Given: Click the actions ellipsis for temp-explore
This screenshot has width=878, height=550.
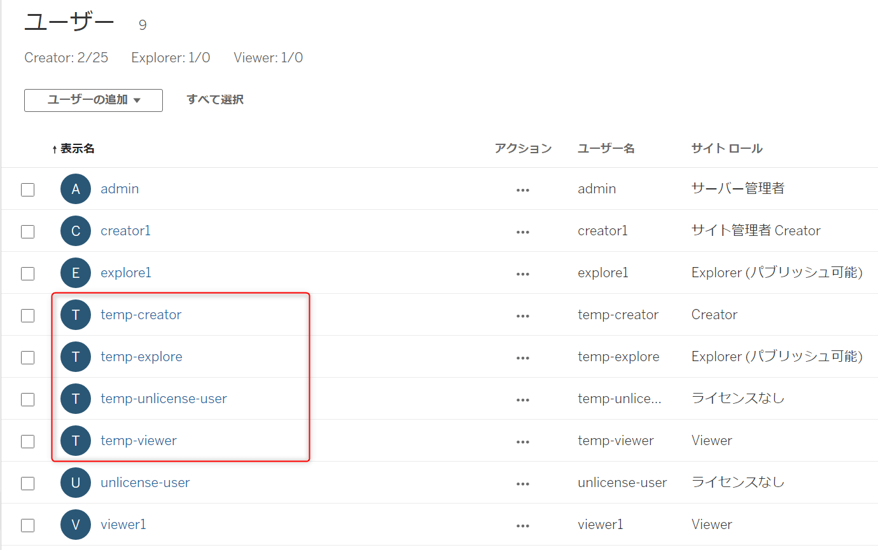Looking at the screenshot, I should click(x=522, y=357).
